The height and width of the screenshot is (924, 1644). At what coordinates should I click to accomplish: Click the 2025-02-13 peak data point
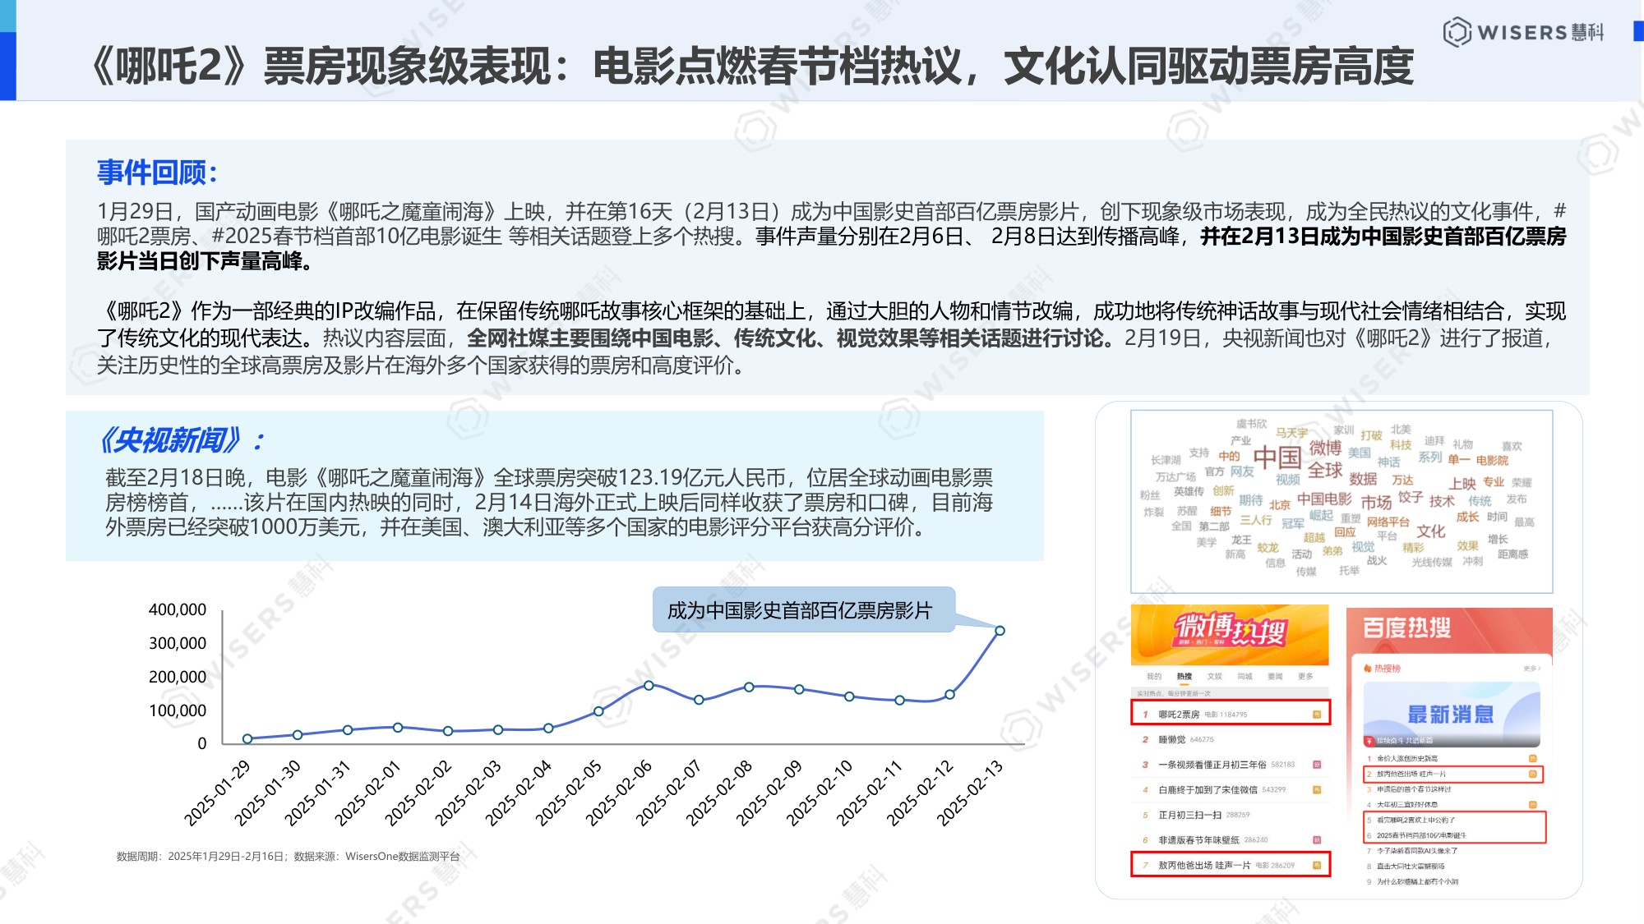tap(1000, 631)
